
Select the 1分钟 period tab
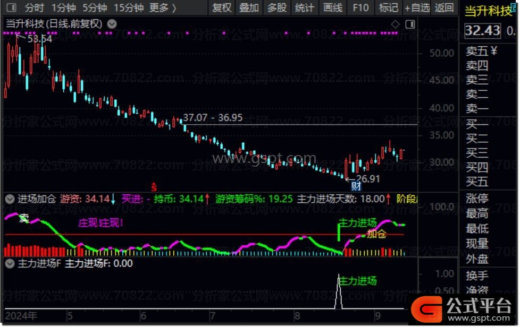[63, 7]
